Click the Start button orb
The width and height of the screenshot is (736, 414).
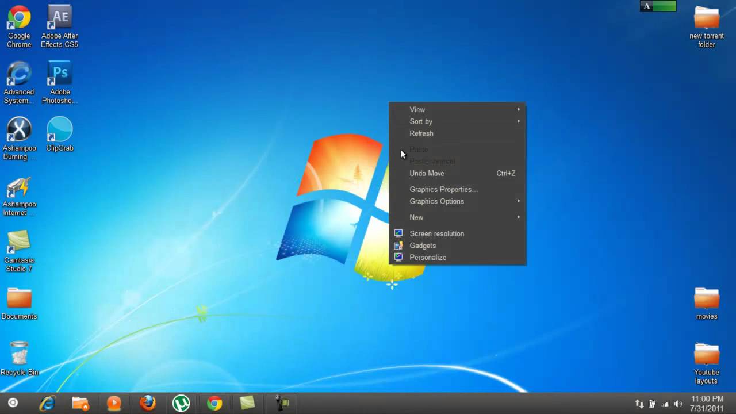[x=13, y=403]
